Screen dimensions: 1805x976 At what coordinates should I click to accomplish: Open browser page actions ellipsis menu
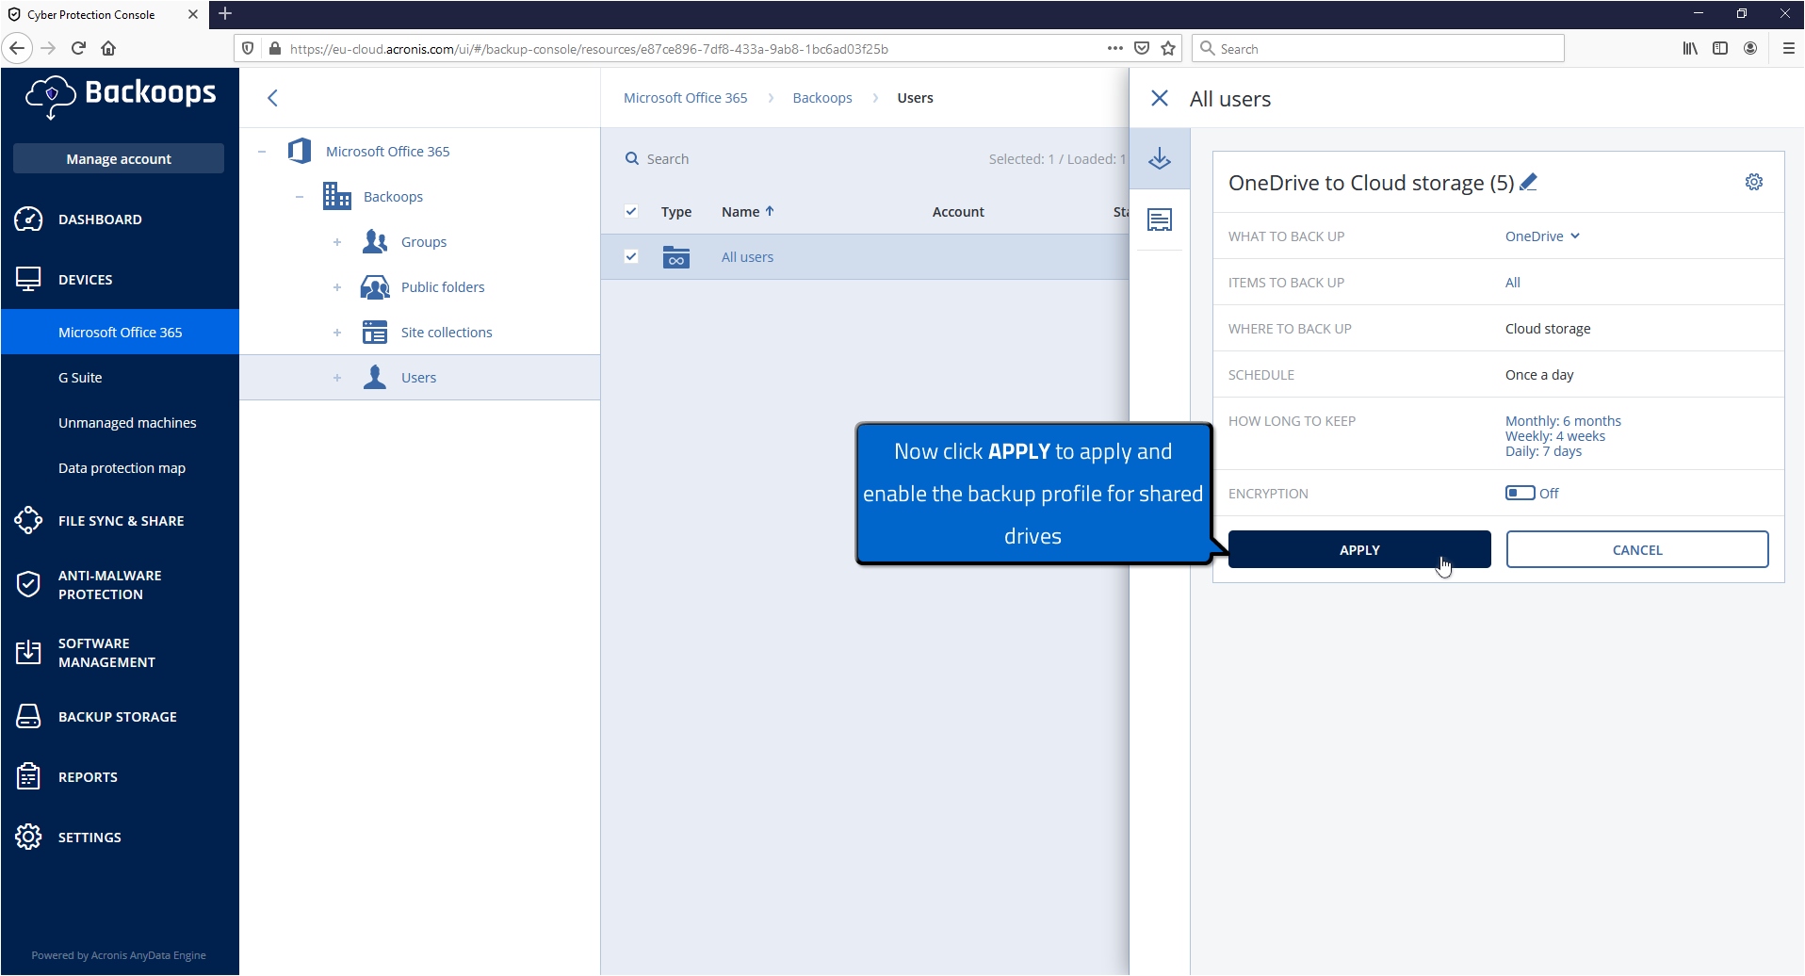[x=1115, y=48]
